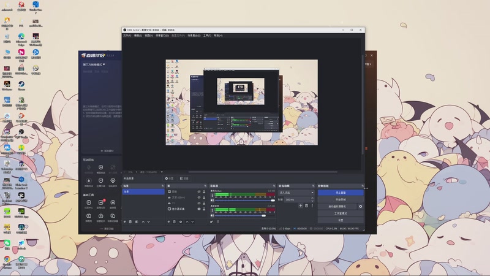Adjust the 桌面音频 volume slider
Screen dimensions: 490x276
click(244, 216)
